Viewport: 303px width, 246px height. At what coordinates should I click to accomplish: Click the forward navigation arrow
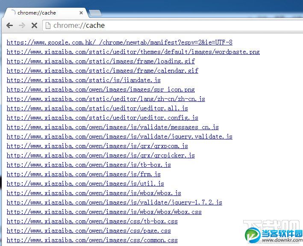pyautogui.click(x=22, y=25)
